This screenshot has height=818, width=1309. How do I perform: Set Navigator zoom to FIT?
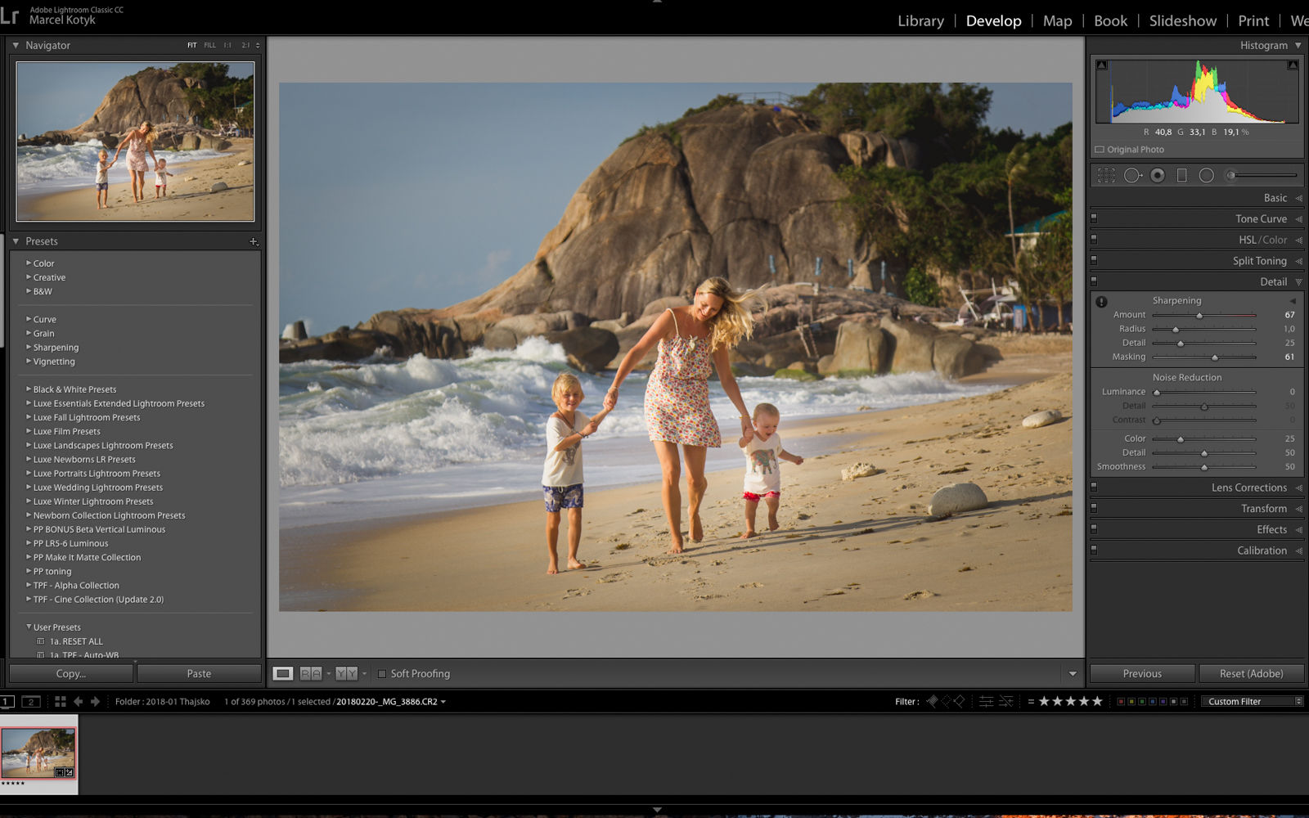pyautogui.click(x=192, y=46)
